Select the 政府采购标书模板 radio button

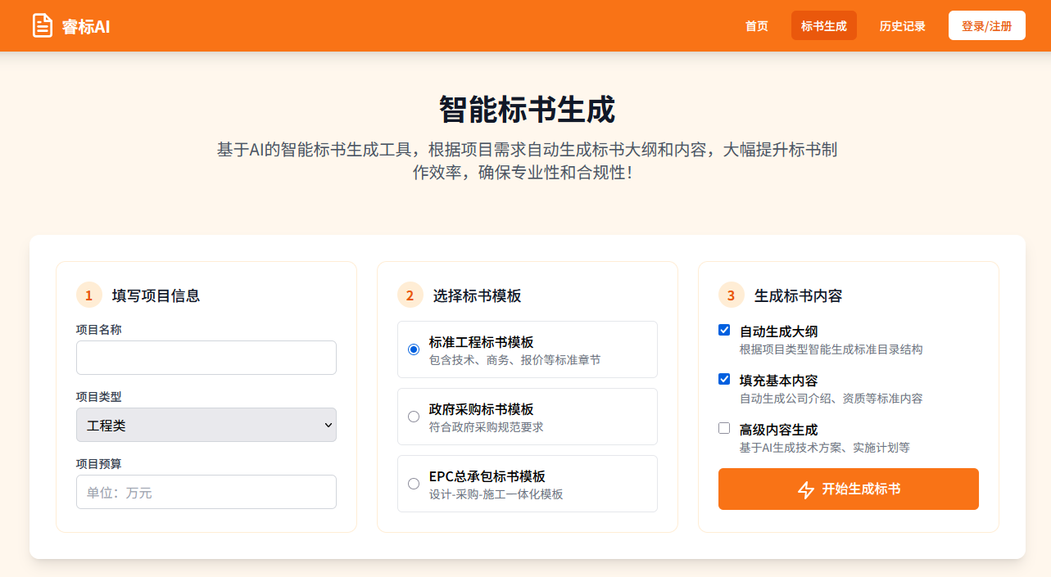tap(414, 417)
